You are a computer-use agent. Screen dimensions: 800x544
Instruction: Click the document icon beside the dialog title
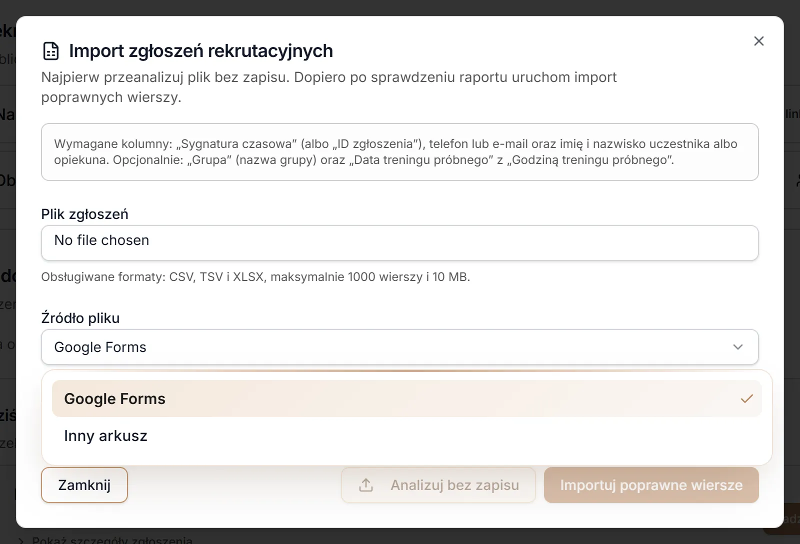click(x=51, y=51)
